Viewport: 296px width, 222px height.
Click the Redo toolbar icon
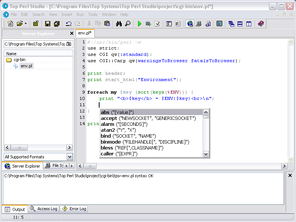[77, 24]
